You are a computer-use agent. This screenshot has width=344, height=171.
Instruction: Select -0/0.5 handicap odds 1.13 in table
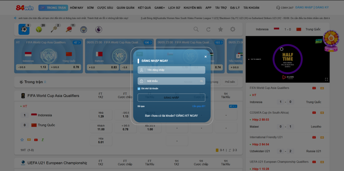126,115
